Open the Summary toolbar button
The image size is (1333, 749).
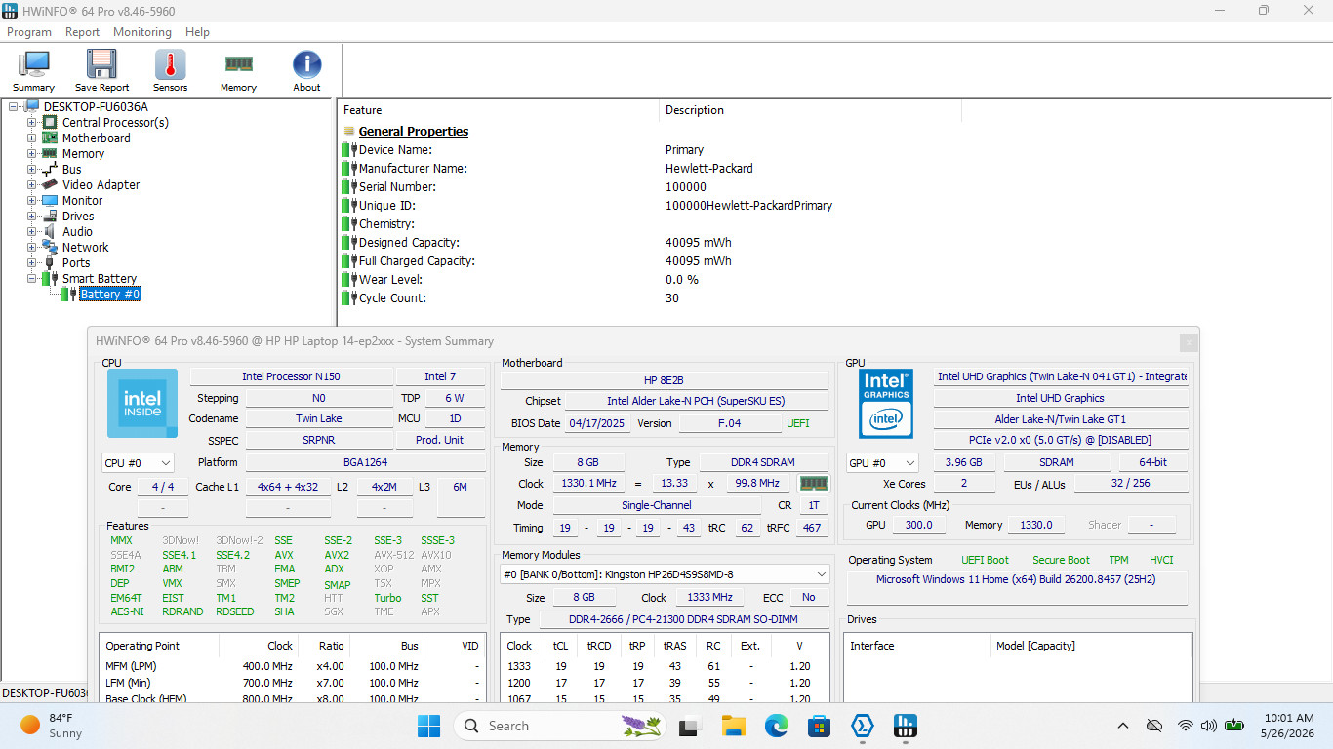point(34,71)
